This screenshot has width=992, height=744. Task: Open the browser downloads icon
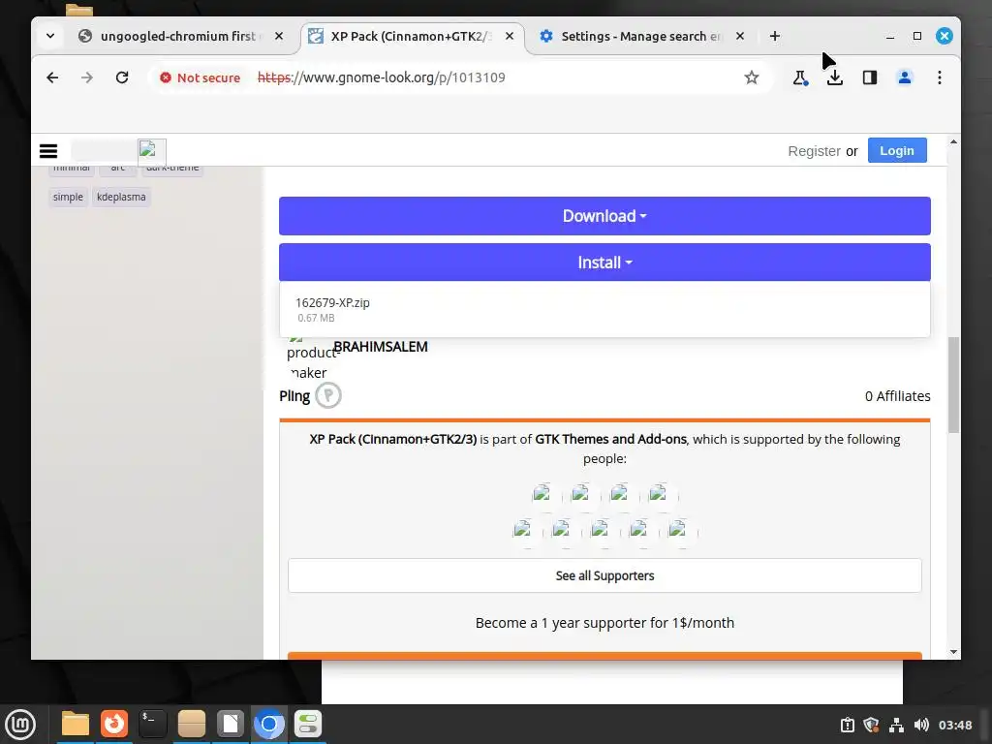point(835,77)
